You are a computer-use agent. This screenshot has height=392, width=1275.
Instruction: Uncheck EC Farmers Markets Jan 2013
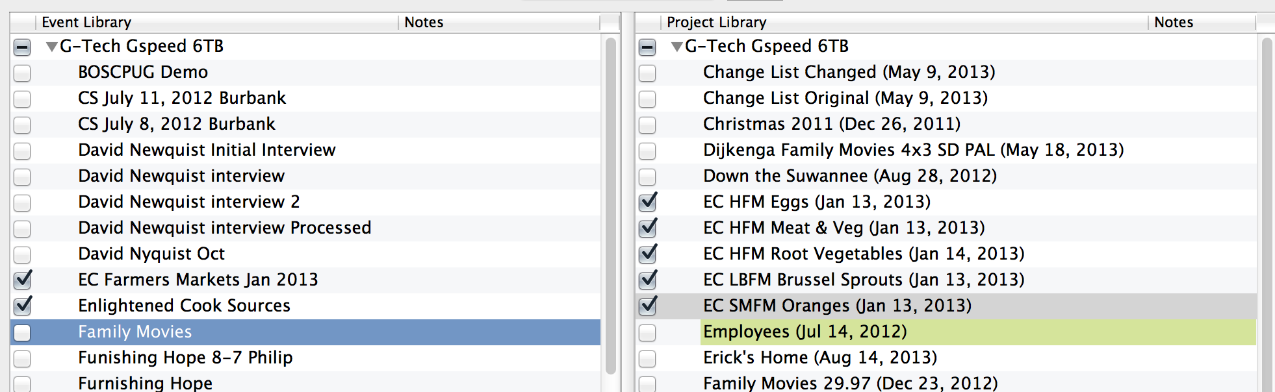[x=22, y=280]
